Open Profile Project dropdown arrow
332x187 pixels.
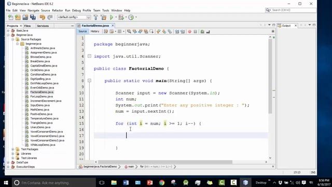click(x=136, y=17)
